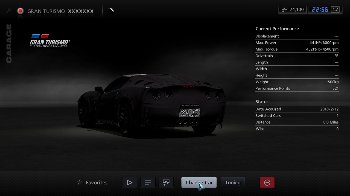Toggle the Favorites star
The image size is (350, 196).
coord(80,182)
